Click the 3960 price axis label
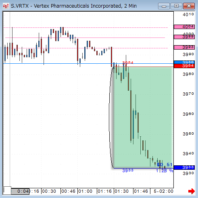198x198 pixels. 188,114
